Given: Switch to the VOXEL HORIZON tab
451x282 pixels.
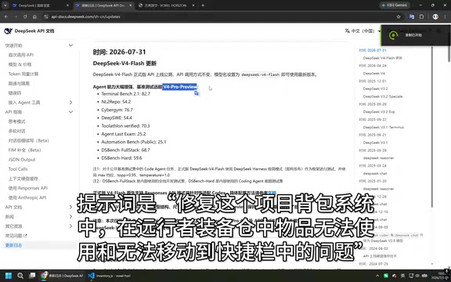Looking at the screenshot, I should pyautogui.click(x=166, y=5).
